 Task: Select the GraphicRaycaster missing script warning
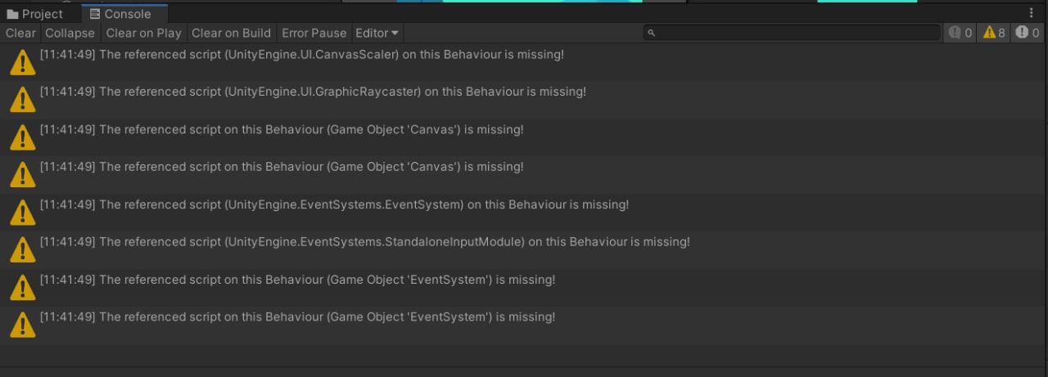[x=524, y=100]
